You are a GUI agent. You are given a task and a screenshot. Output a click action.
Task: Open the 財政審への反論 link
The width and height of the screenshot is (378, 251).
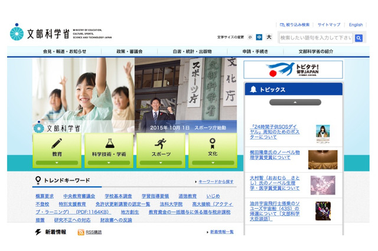(116, 220)
